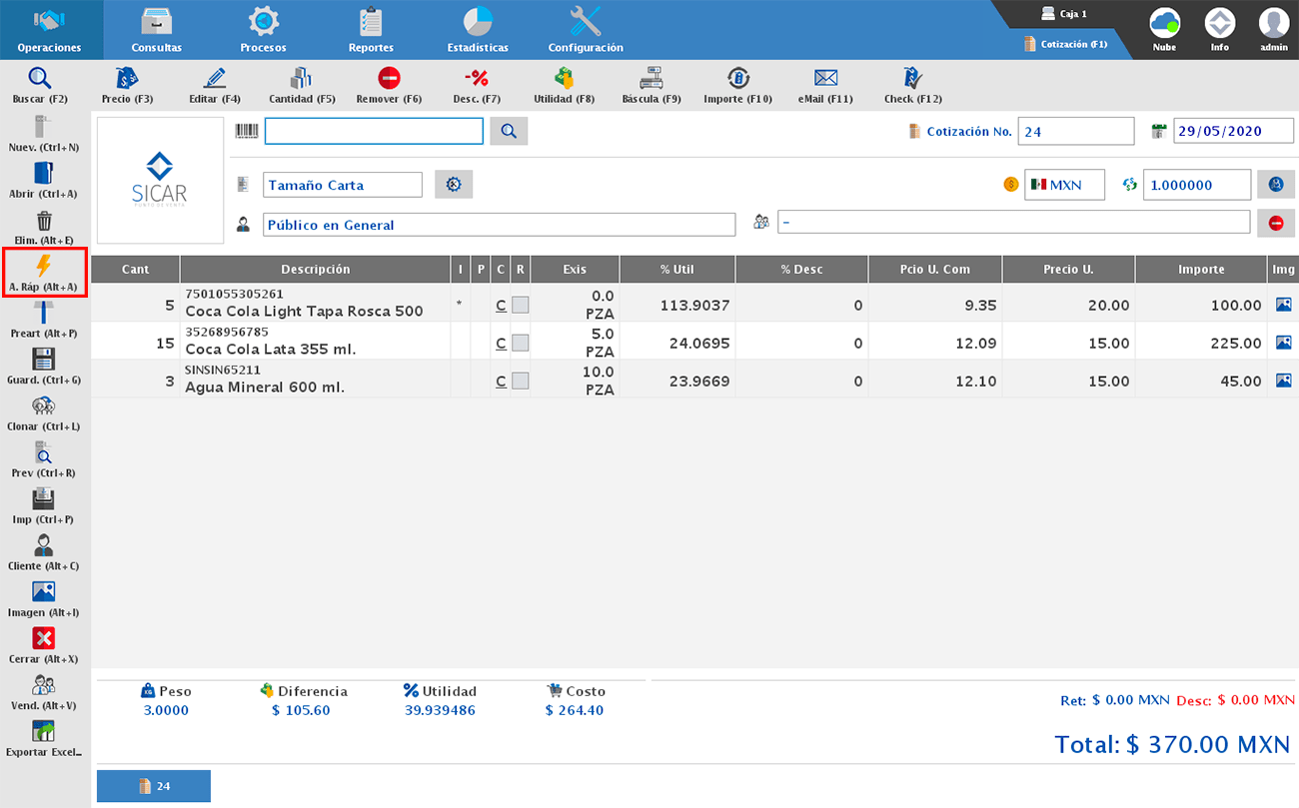Toggle R checkbox for Coca Cola Light row
Screen dimensions: 1299x808
click(x=521, y=306)
